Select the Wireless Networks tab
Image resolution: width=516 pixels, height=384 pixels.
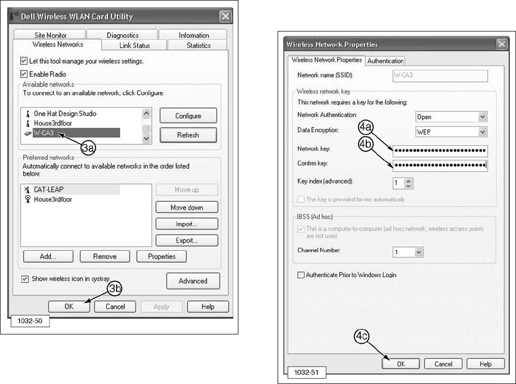[58, 44]
